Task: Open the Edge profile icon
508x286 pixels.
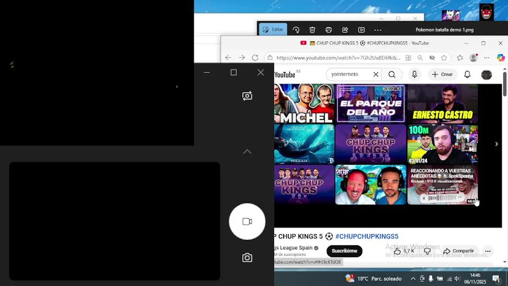Action: coord(473,58)
